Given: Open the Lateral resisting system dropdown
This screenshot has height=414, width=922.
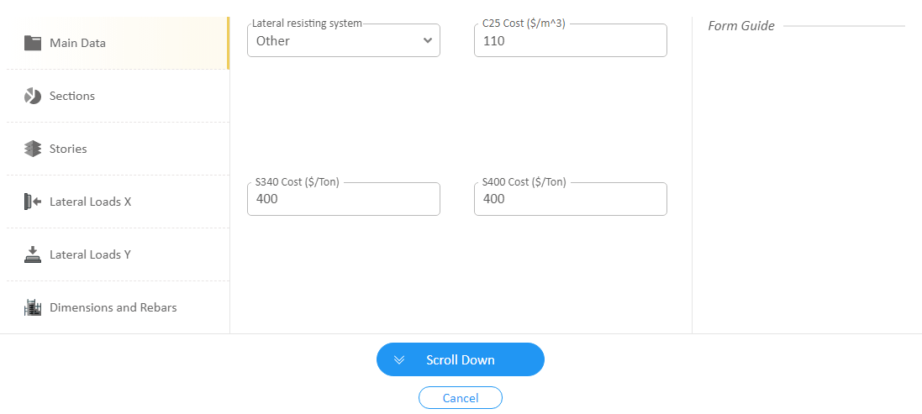Looking at the screenshot, I should pyautogui.click(x=344, y=40).
